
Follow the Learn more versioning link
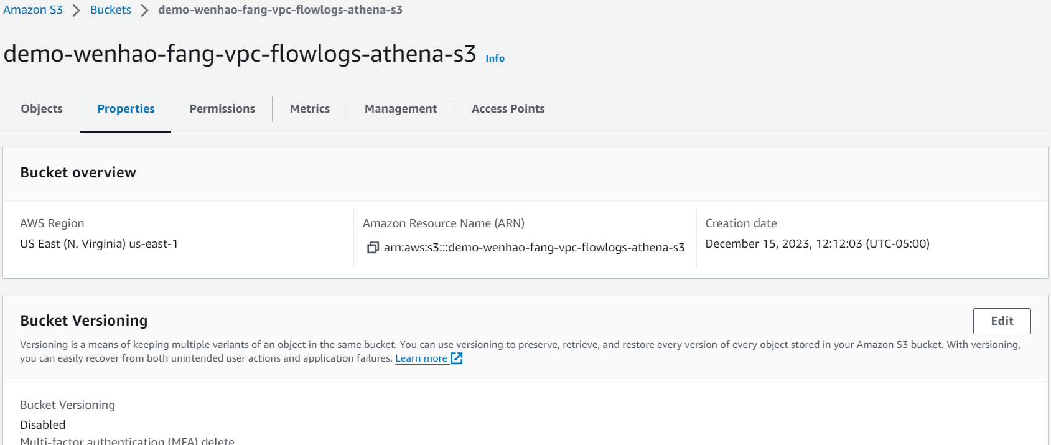click(x=421, y=358)
